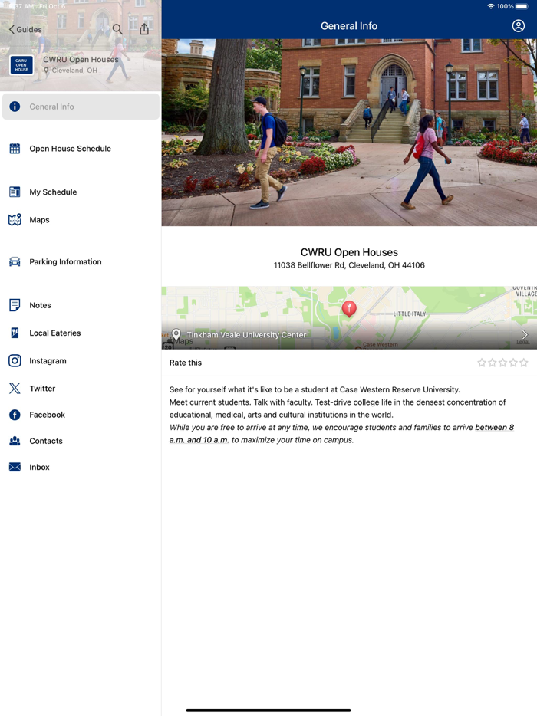
Task: Open My Schedule
Action: click(x=81, y=192)
